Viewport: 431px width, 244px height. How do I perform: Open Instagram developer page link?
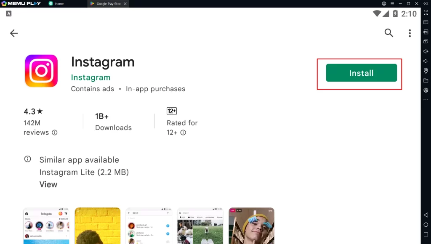(90, 77)
